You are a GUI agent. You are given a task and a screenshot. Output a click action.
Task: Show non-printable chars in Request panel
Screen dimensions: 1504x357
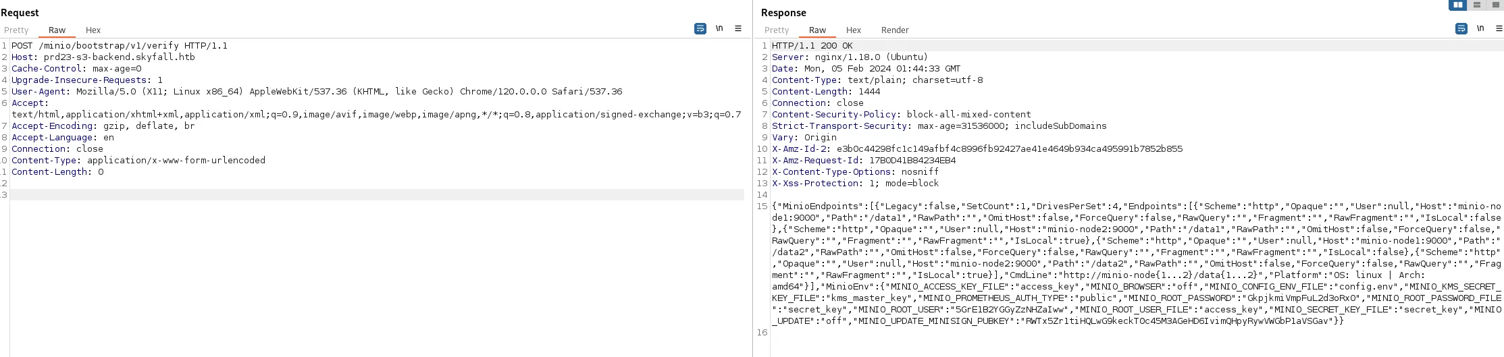pos(719,29)
